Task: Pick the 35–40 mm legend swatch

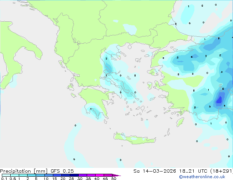Action: click(91, 175)
